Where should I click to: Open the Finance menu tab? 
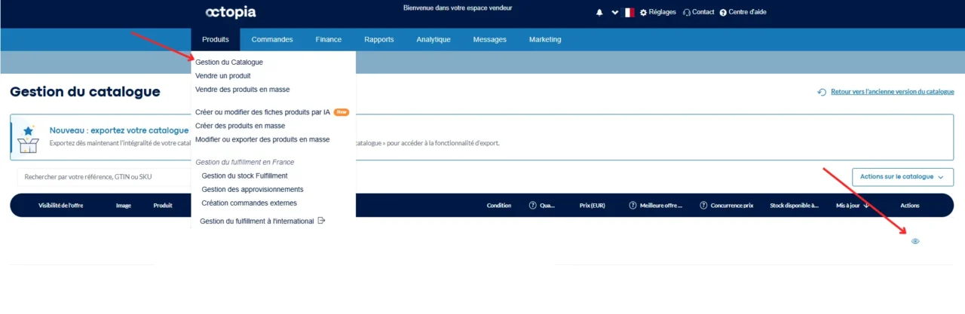[x=329, y=39]
